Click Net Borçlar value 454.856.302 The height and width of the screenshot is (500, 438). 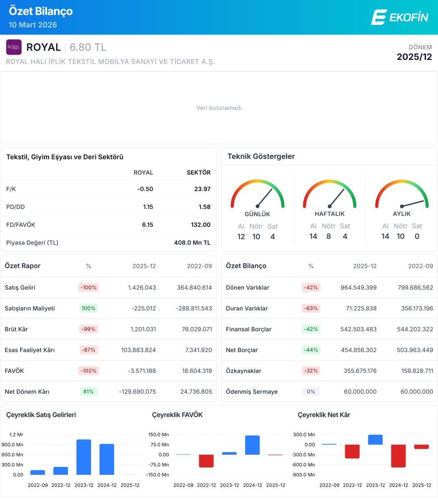click(358, 350)
